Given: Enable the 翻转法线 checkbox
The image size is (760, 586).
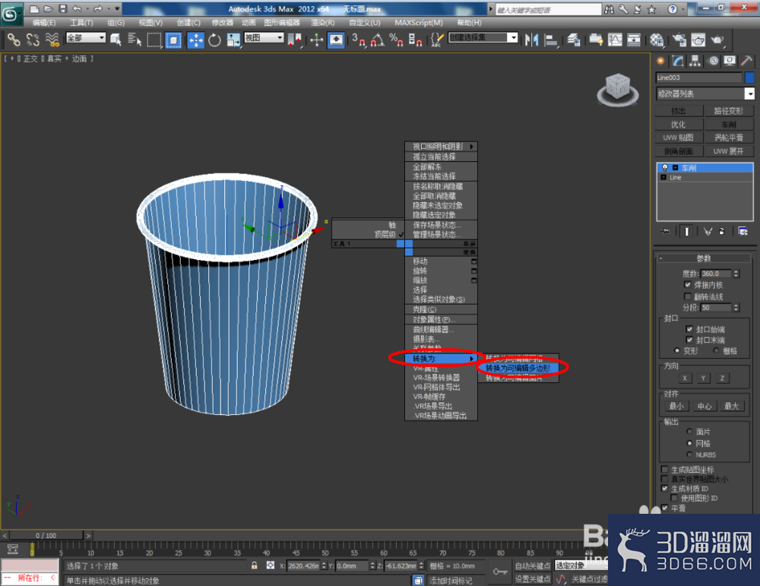Looking at the screenshot, I should click(x=687, y=296).
